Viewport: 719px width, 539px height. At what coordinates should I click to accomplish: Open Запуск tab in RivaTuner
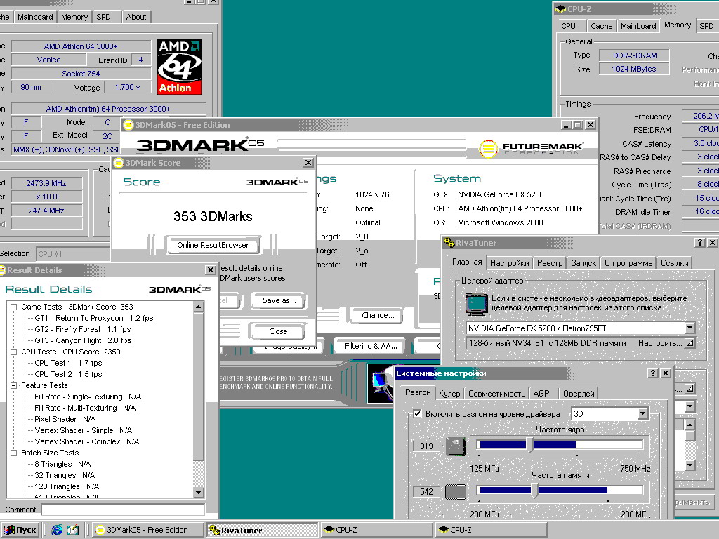point(583,263)
